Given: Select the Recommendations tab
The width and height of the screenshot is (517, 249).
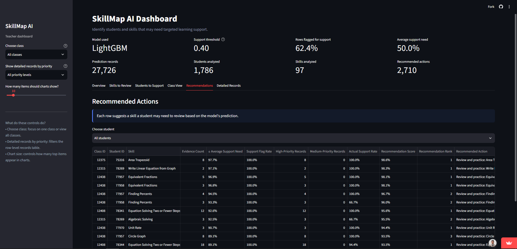Looking at the screenshot, I should coord(200,86).
